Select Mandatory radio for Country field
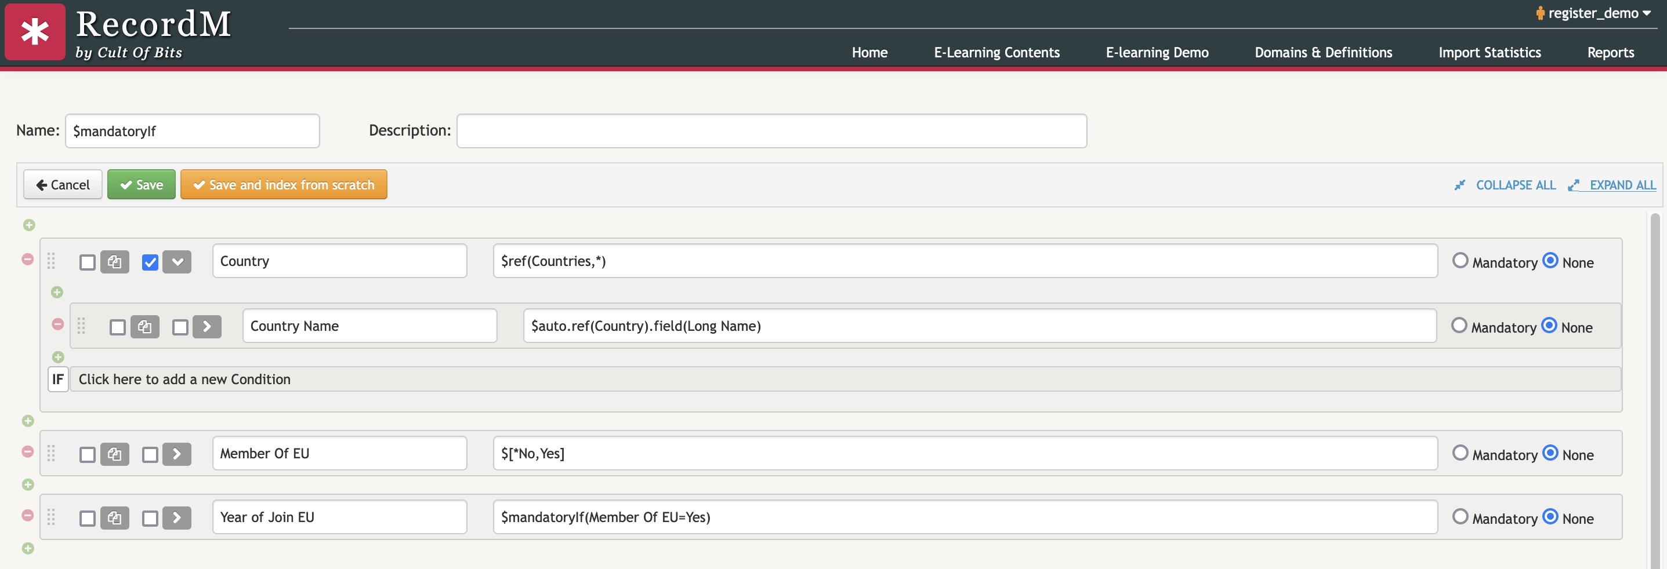This screenshot has height=569, width=1667. click(1460, 260)
